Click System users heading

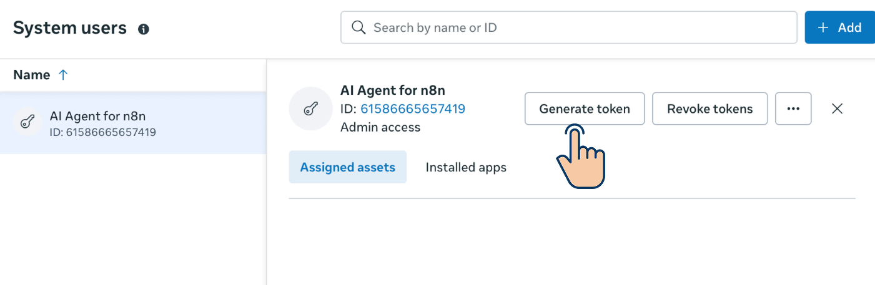70,27
